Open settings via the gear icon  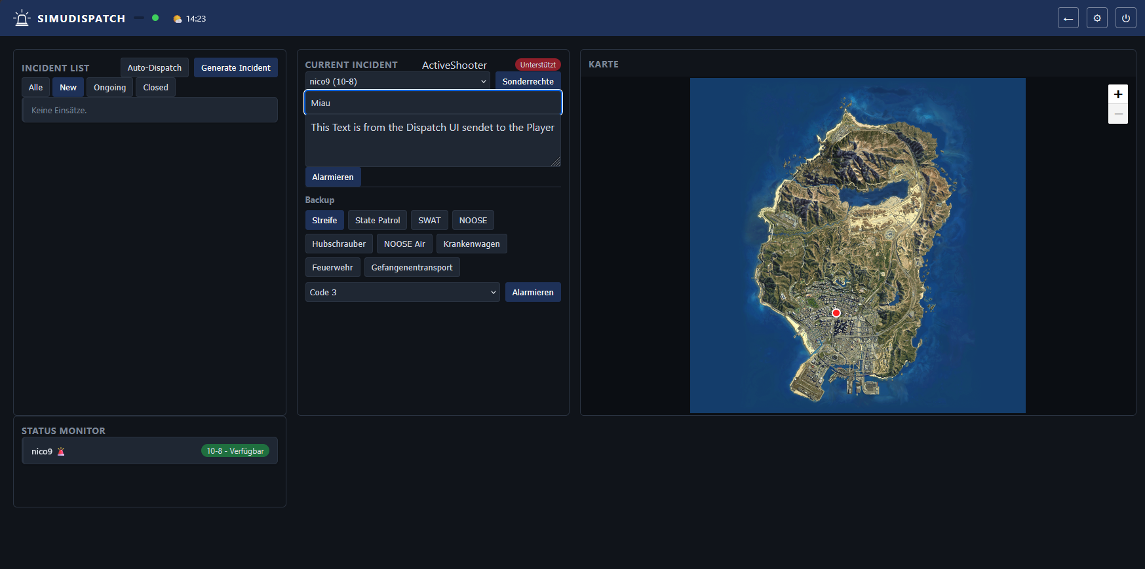1097,18
